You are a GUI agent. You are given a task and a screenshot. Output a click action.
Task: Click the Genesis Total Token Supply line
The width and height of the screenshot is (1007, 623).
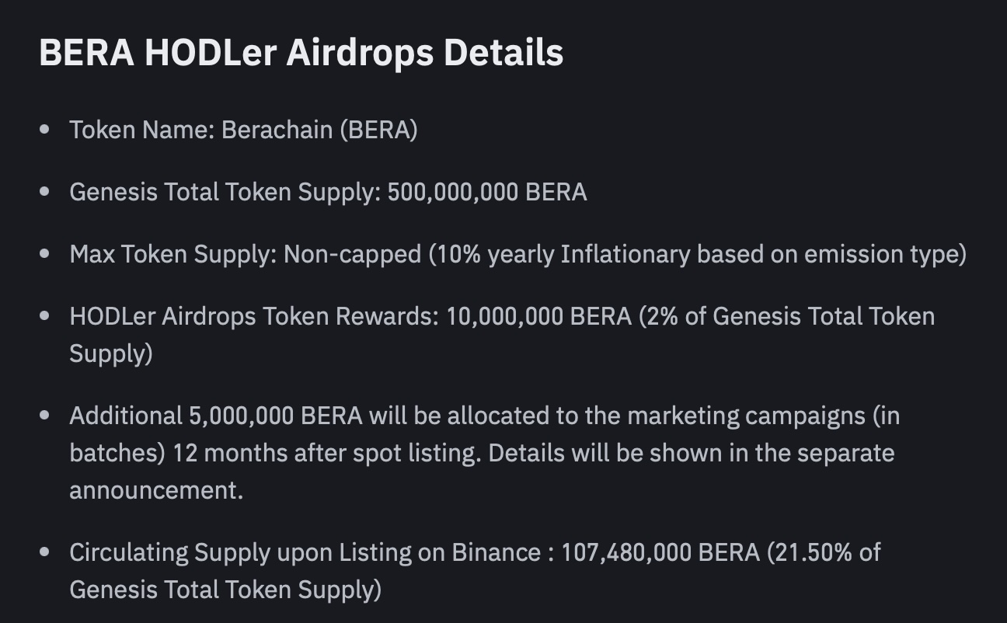328,192
